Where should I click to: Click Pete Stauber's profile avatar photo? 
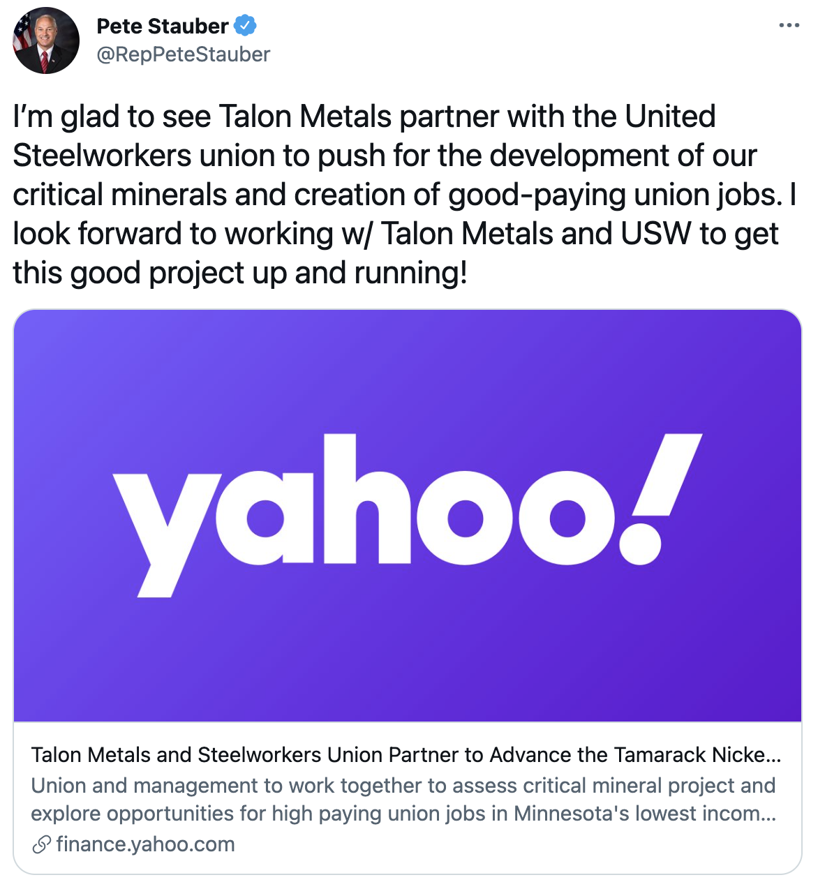click(x=46, y=41)
